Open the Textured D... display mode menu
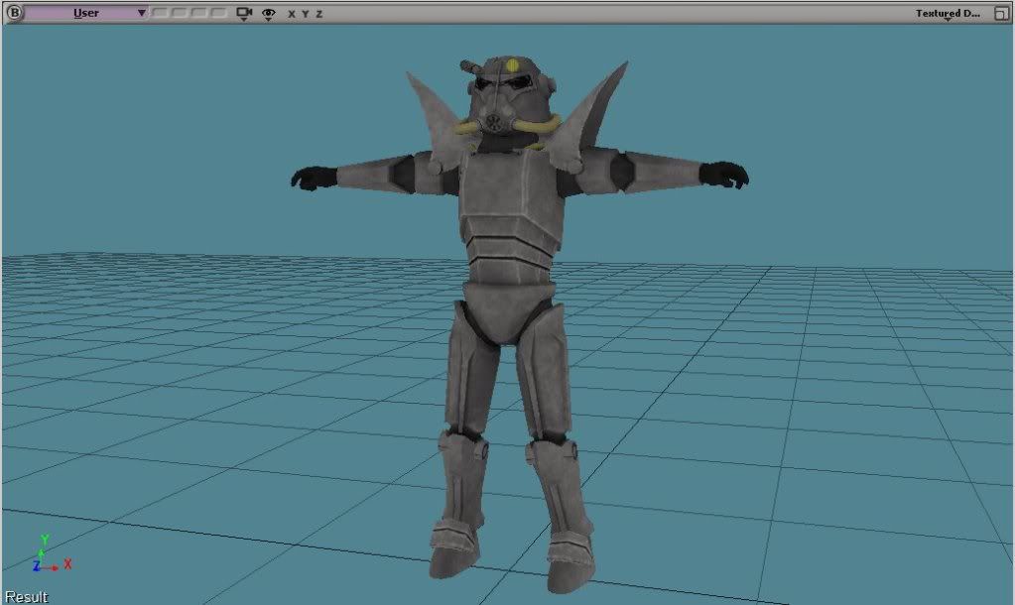The width and height of the screenshot is (1015, 605). click(948, 13)
